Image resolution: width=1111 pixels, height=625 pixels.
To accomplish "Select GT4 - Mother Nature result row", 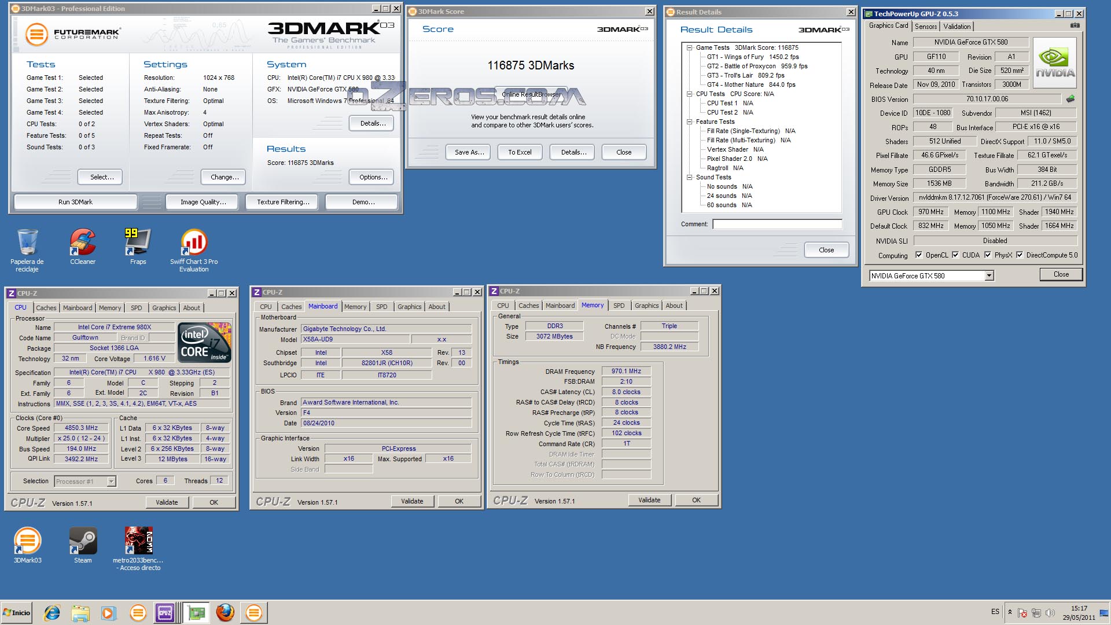I will [751, 84].
